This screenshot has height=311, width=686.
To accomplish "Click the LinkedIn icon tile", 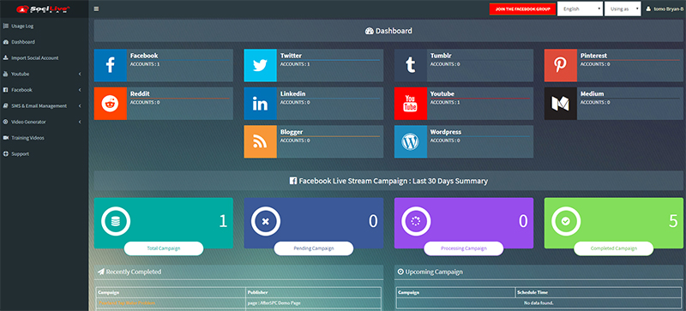I will (261, 103).
